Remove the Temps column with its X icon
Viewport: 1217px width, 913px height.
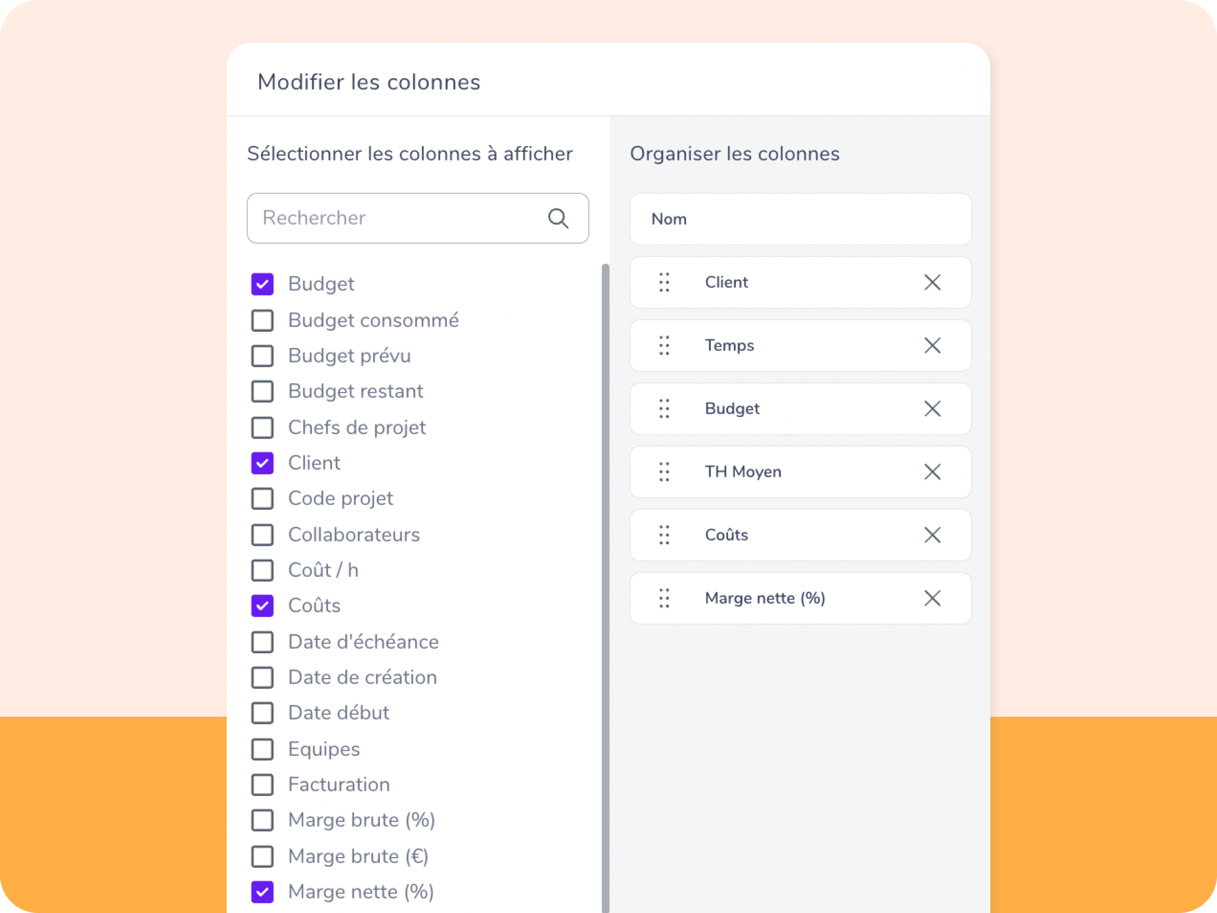(x=933, y=345)
